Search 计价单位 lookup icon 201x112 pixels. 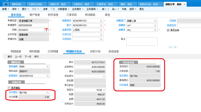click(48, 92)
